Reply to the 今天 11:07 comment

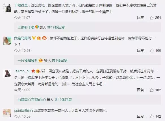(x=140, y=18)
